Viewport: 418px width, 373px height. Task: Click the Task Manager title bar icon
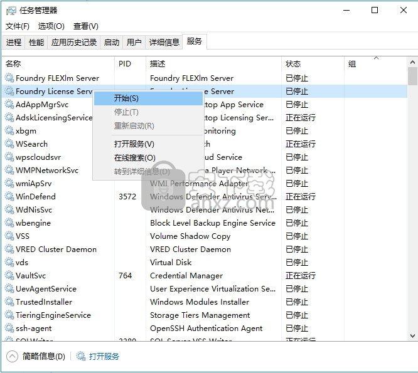tap(11, 11)
